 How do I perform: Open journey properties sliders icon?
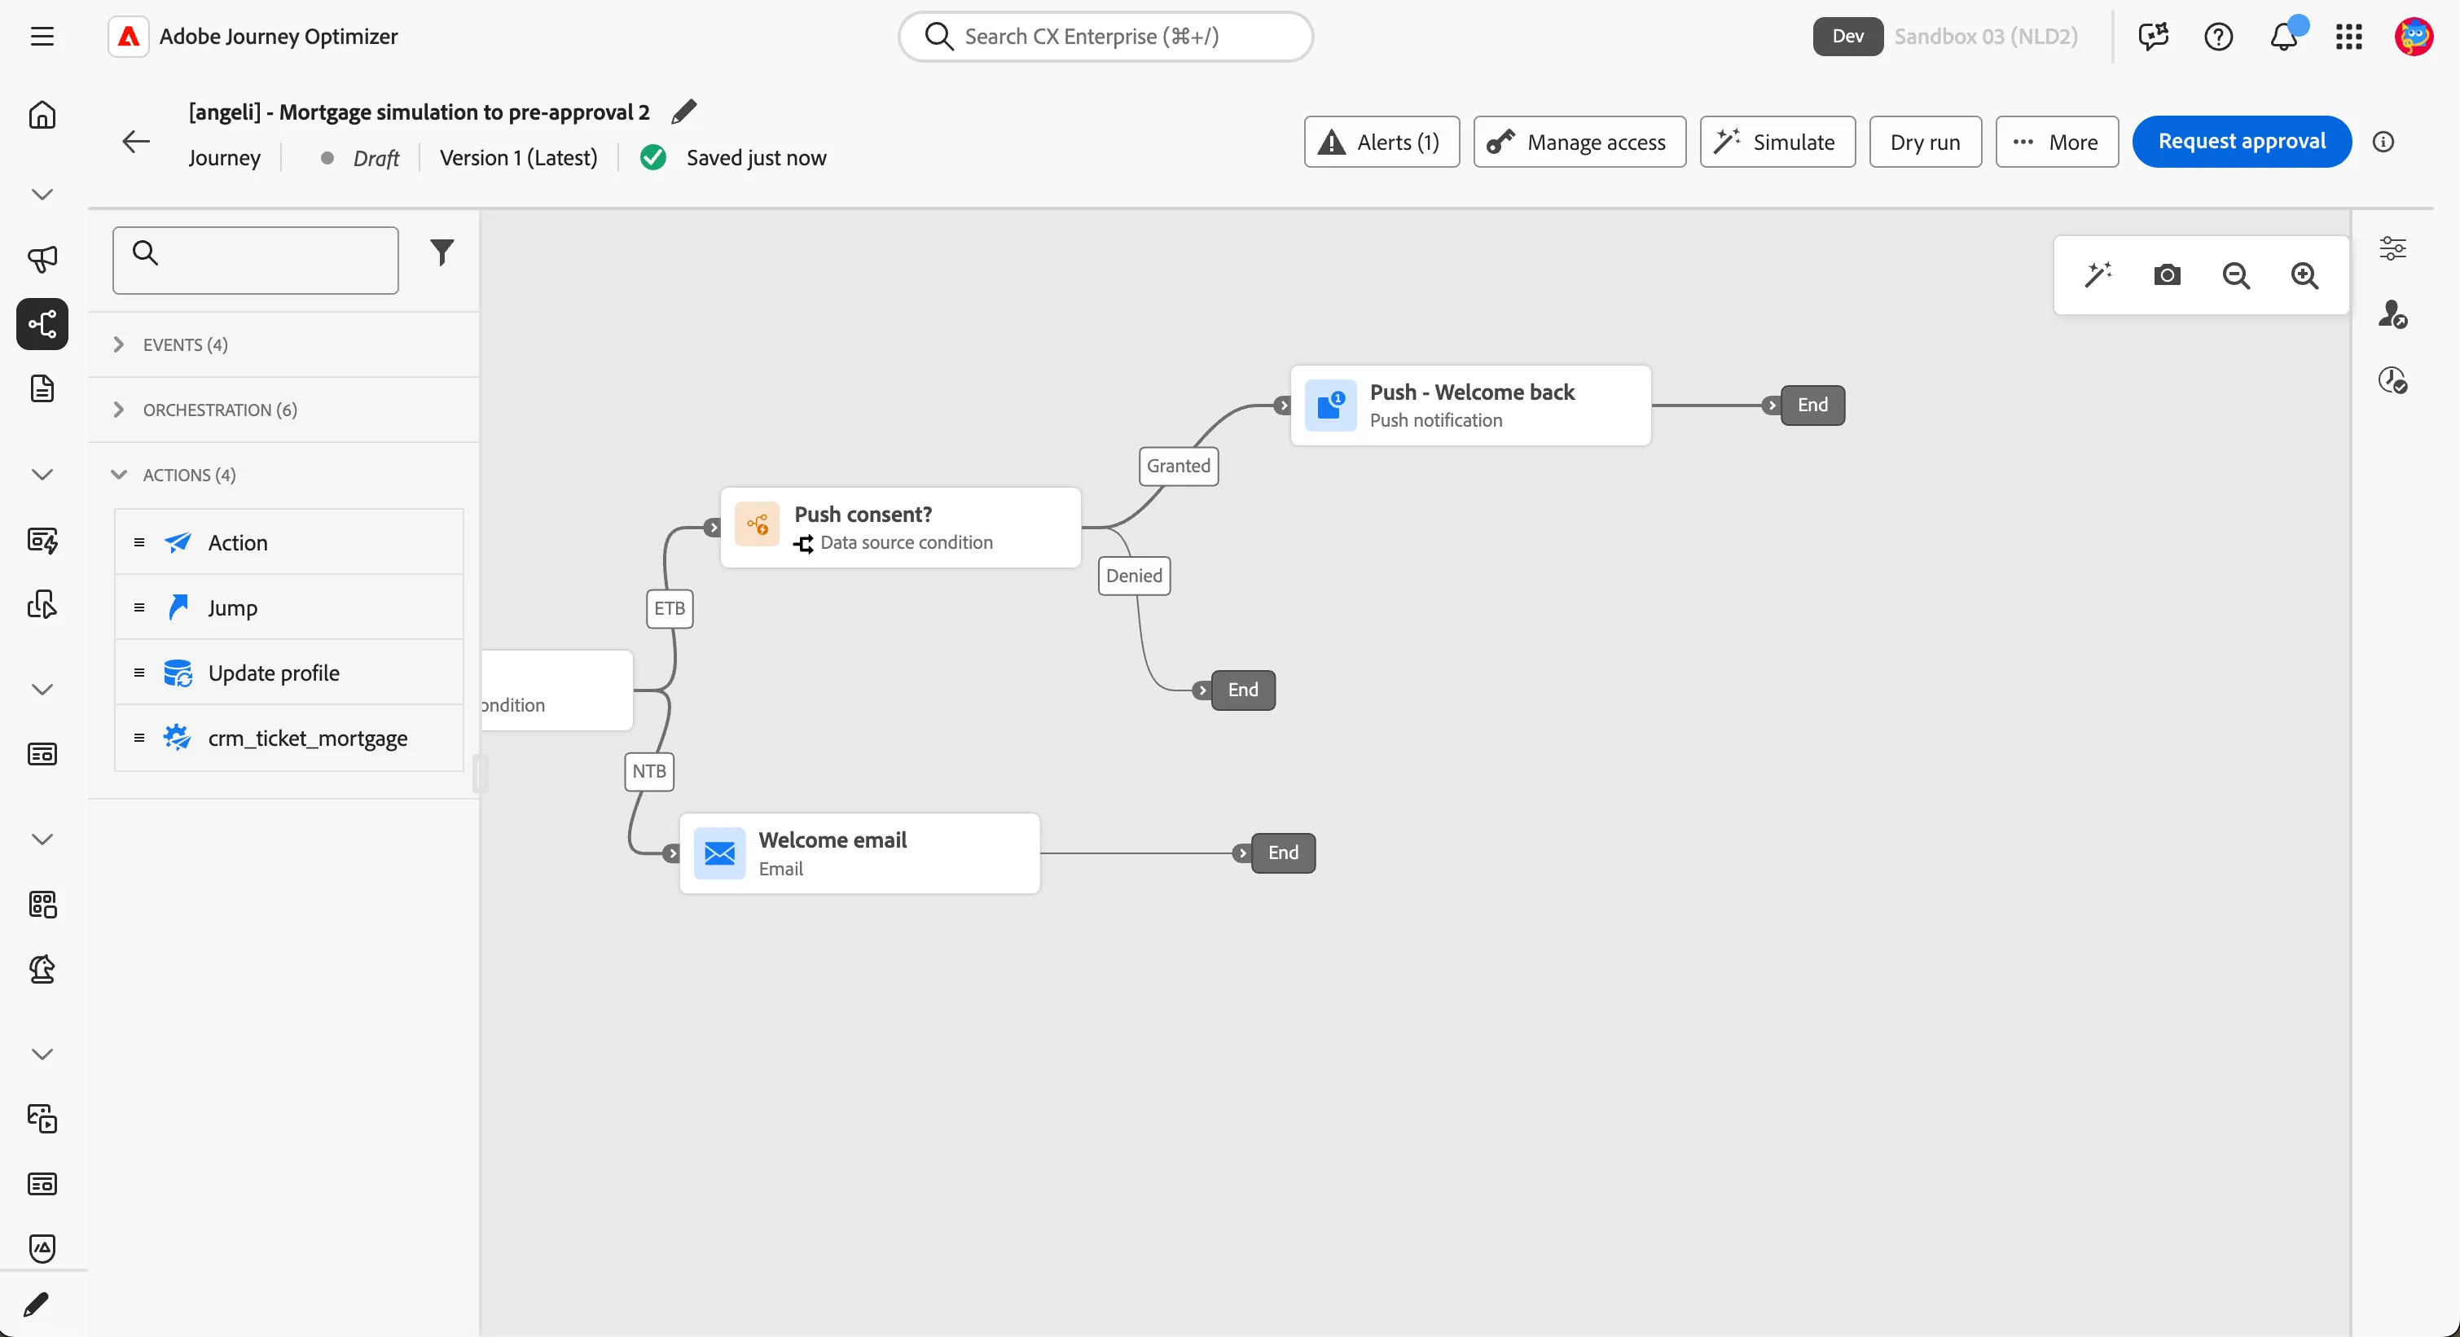2392,248
